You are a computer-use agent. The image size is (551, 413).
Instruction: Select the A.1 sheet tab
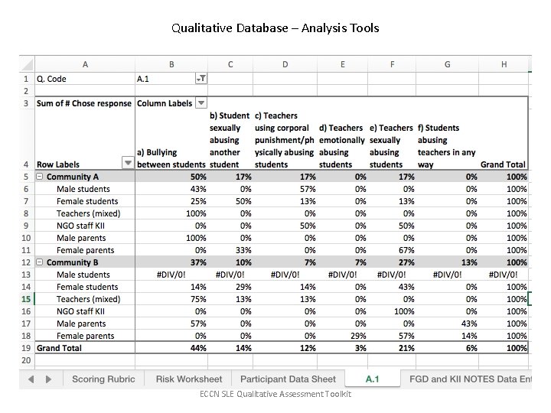373,379
